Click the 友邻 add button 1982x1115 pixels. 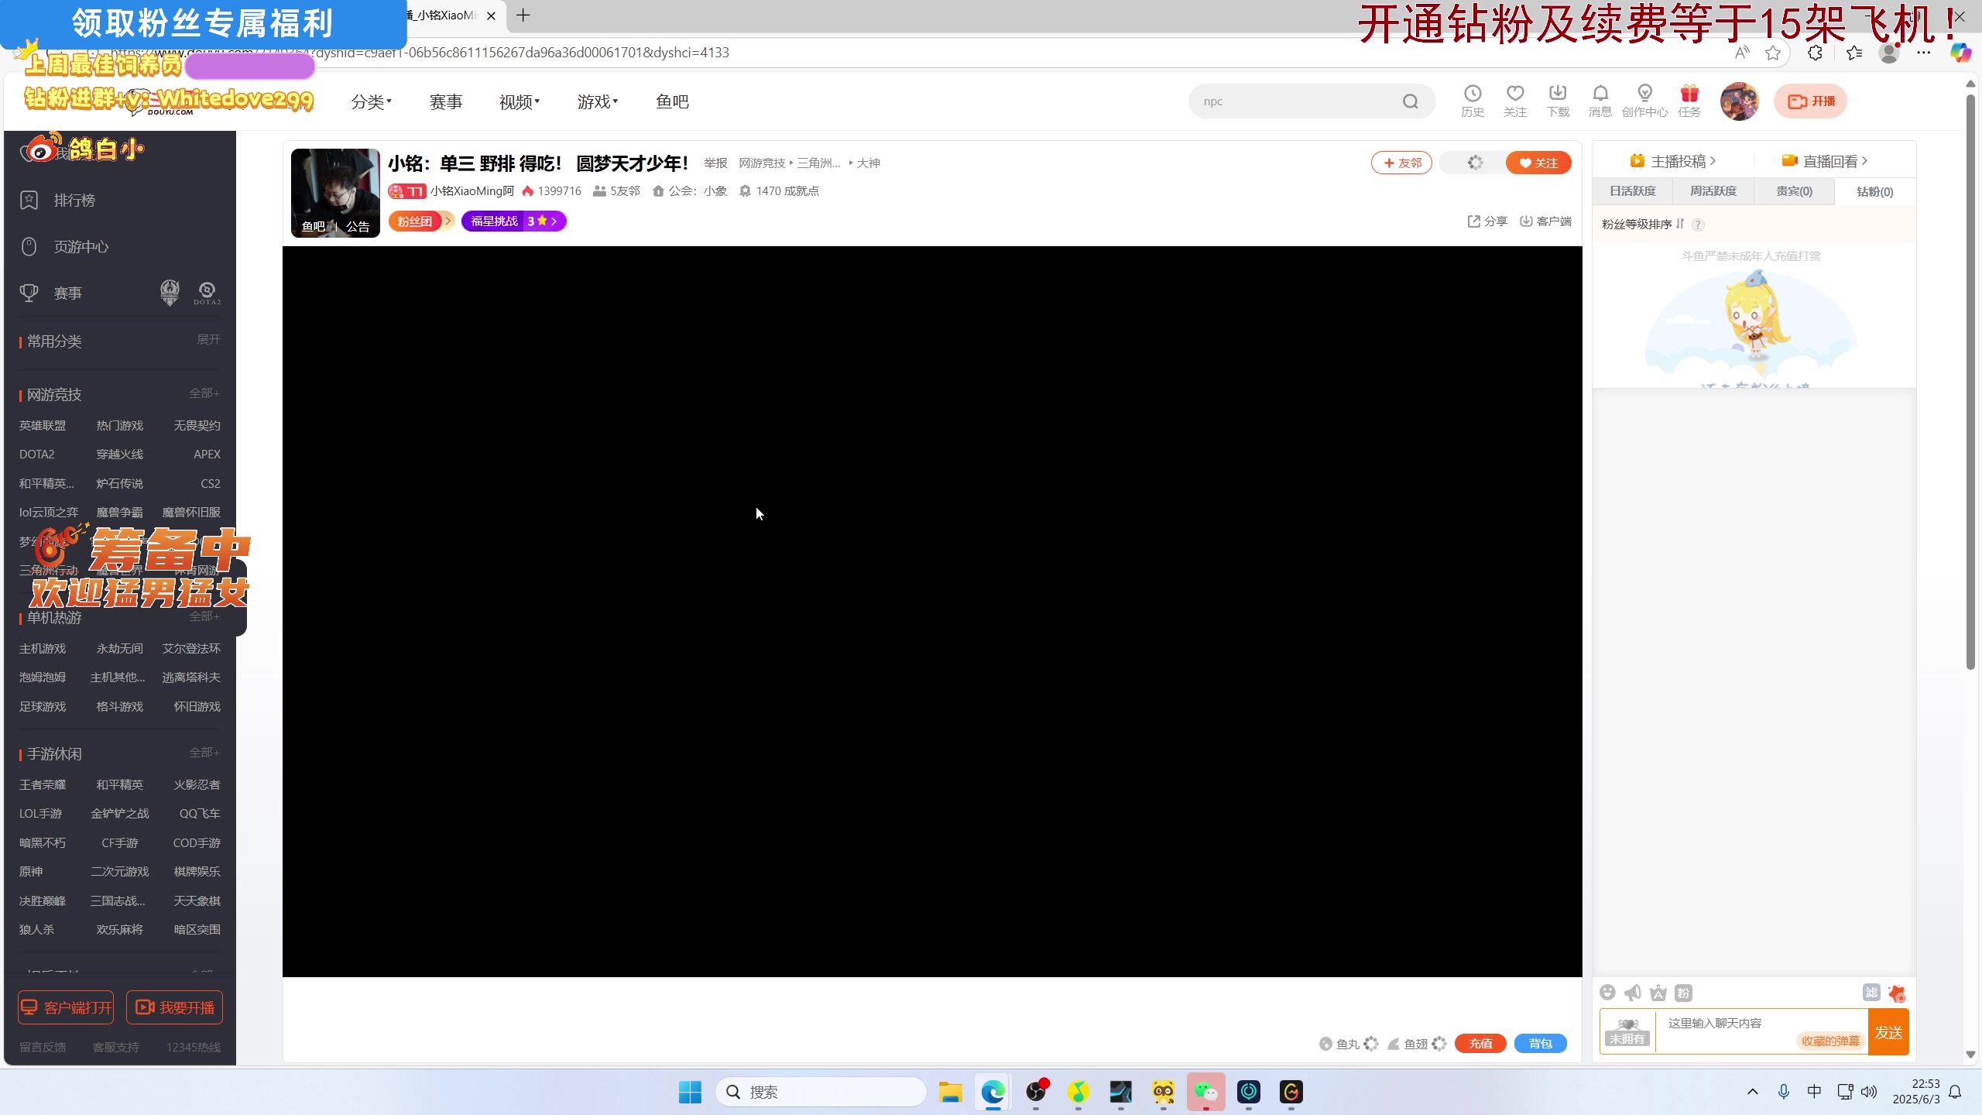point(1401,163)
